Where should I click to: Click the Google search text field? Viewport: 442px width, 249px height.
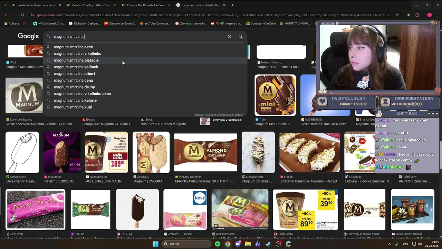[138, 37]
